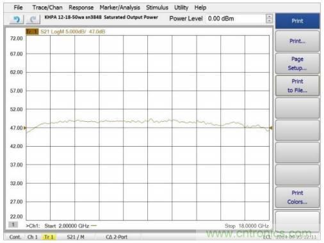The height and width of the screenshot is (243, 324).
Task: Open Page Setup... softkey
Action: tap(297, 63)
